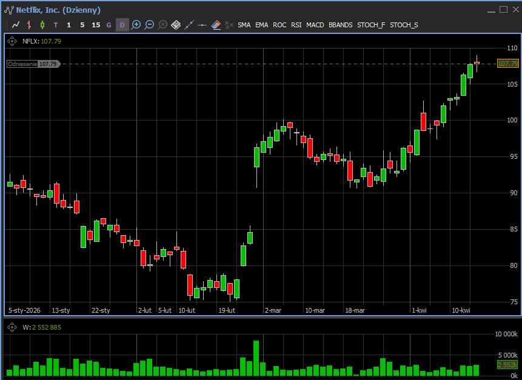Add the MACD indicator
This screenshot has width=522, height=380.
tap(315, 25)
